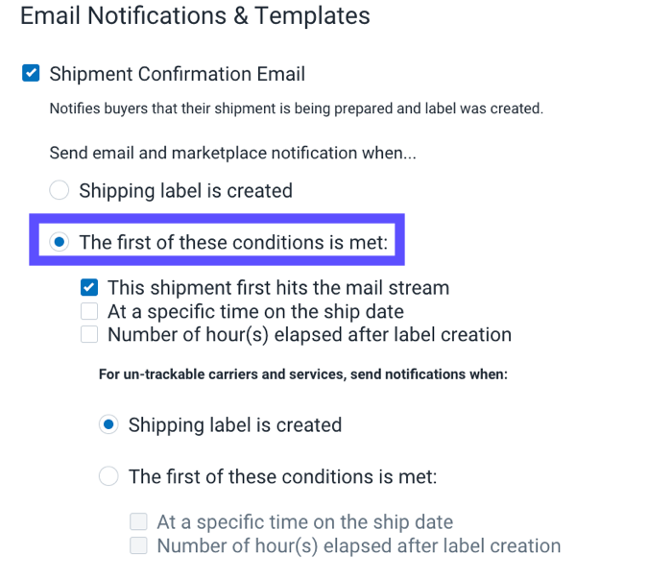Choose un-trackable 'first of these conditions' radio button

click(x=109, y=475)
